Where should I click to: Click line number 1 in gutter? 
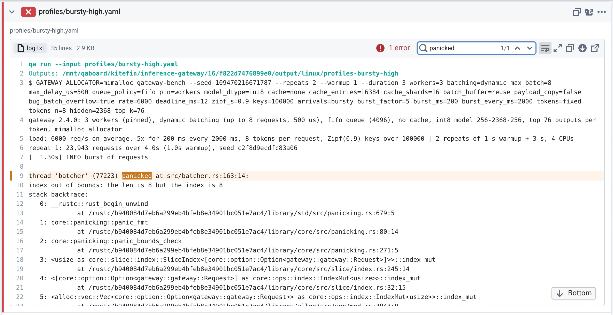[x=21, y=64]
